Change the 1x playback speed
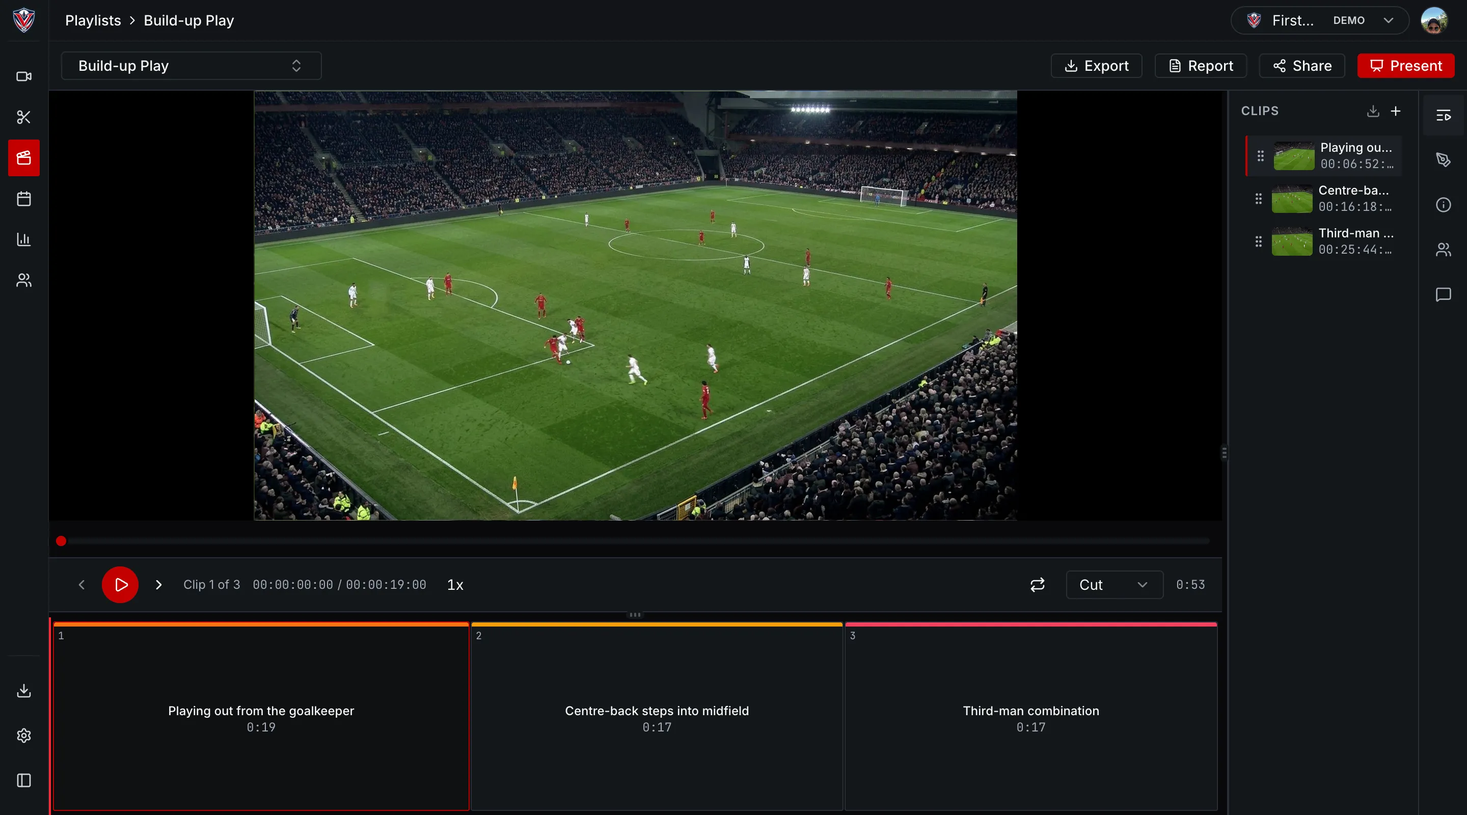This screenshot has height=815, width=1467. [x=455, y=585]
